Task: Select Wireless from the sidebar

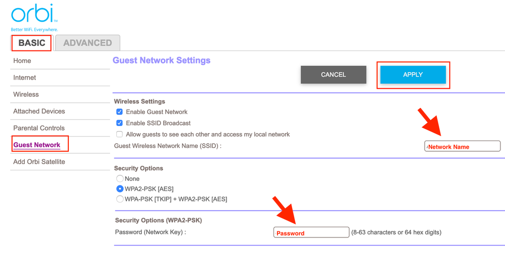Action: (x=26, y=94)
